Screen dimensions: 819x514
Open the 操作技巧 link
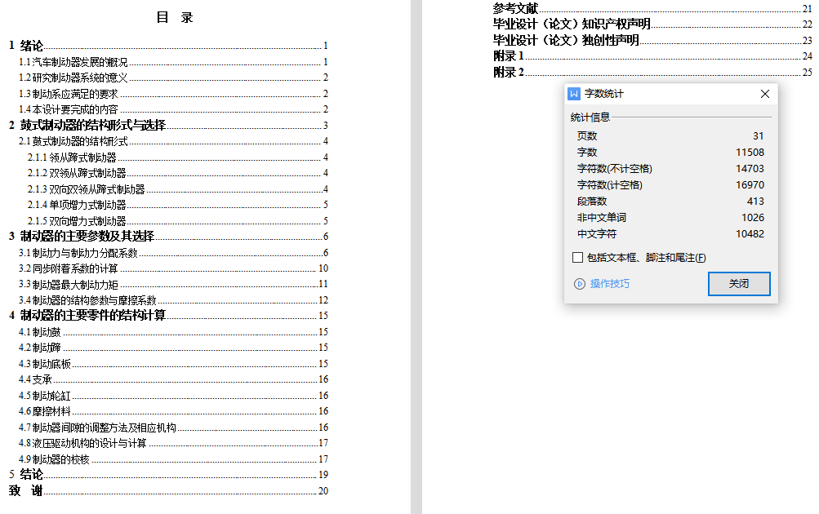[x=609, y=284]
